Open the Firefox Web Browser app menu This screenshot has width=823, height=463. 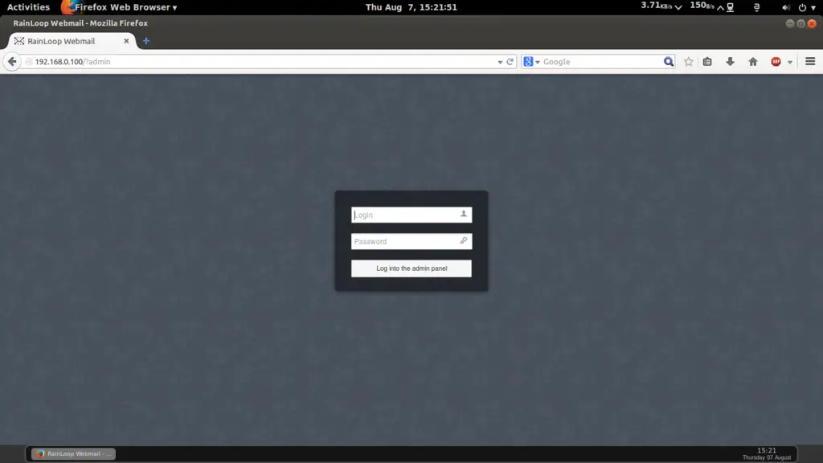pos(119,7)
